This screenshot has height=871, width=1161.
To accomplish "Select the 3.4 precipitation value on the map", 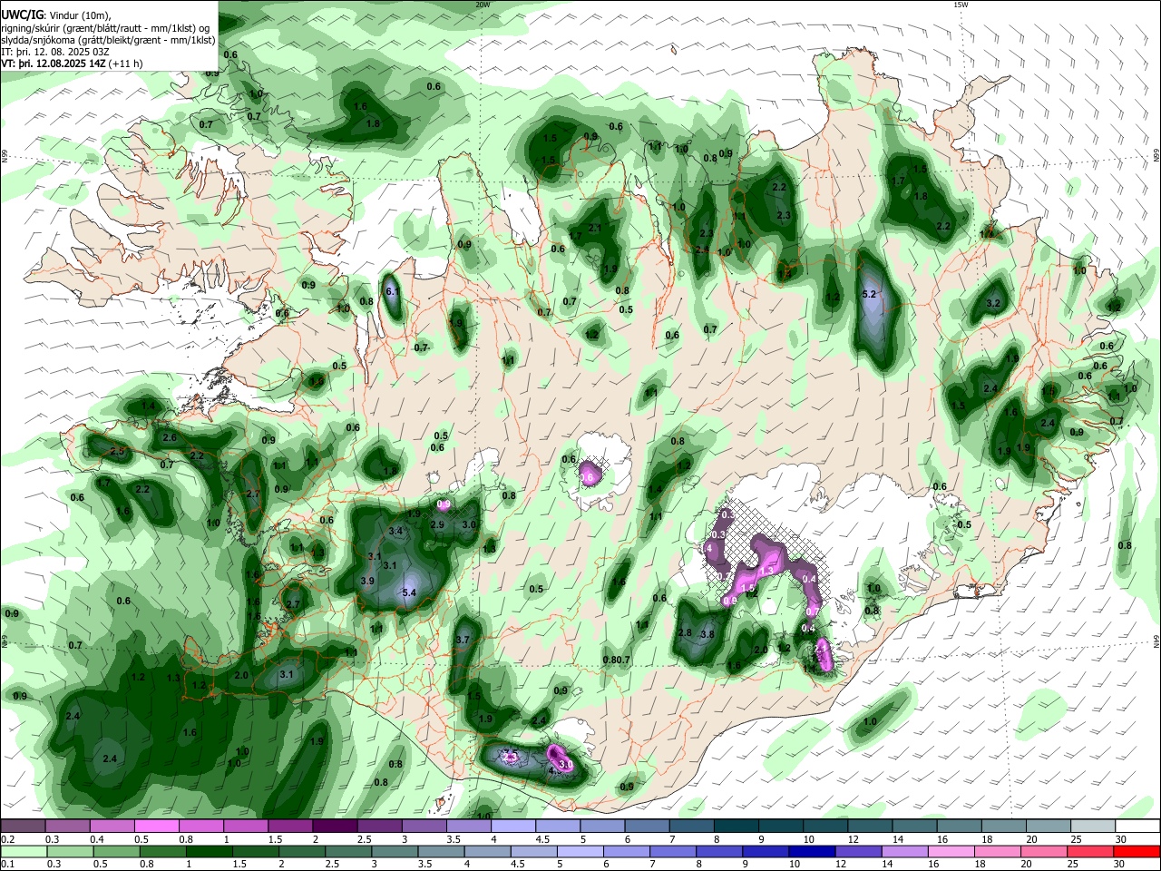I will pos(395,531).
